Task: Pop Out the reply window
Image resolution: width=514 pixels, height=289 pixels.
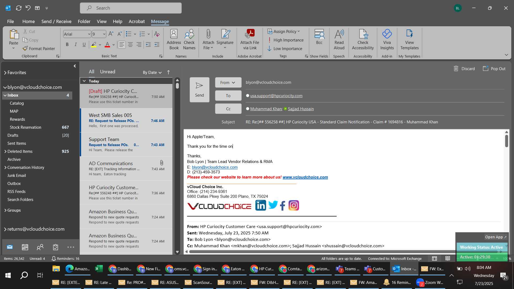Action: (494, 69)
